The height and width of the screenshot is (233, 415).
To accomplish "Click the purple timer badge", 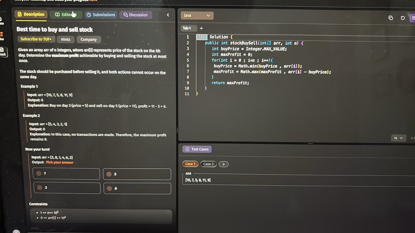I will pyautogui.click(x=412, y=17).
